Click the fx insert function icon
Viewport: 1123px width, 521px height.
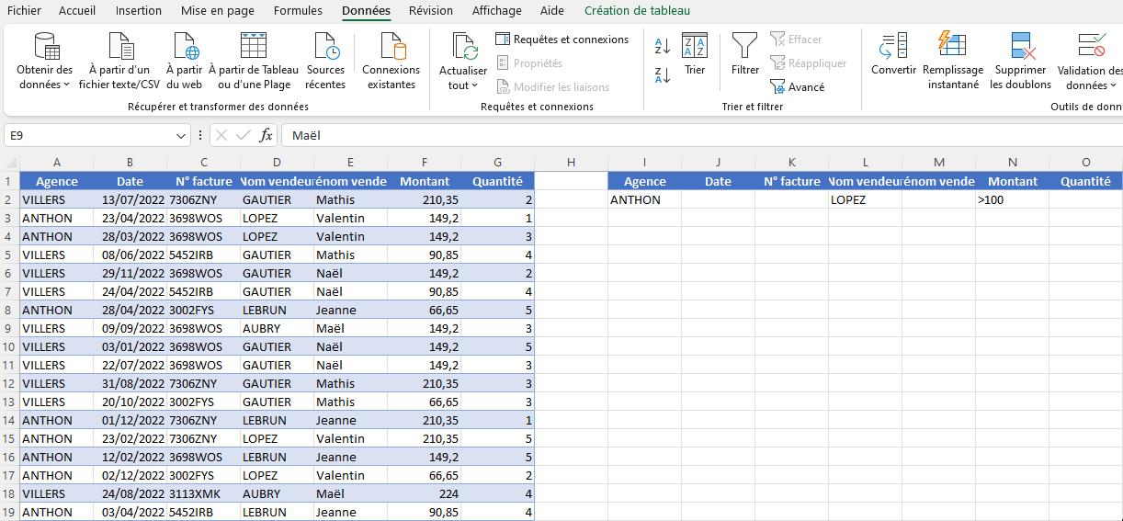[x=266, y=135]
